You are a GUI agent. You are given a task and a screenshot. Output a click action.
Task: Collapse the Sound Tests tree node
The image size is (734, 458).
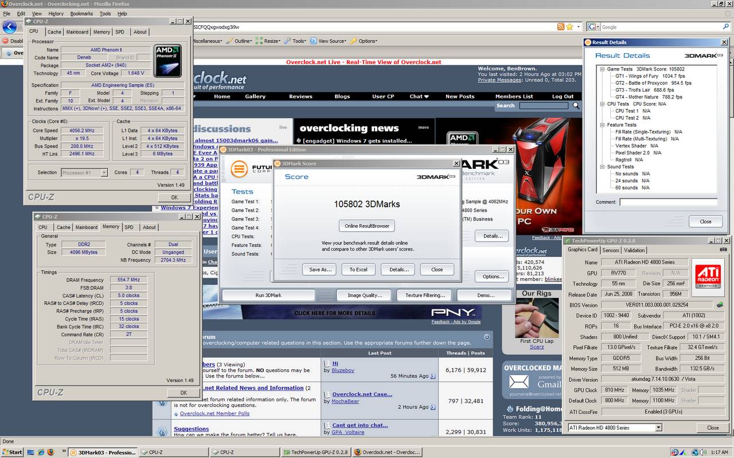(x=602, y=167)
